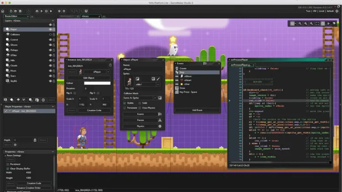Select the Step event
The height and width of the screenshot is (192, 342).
point(197,72)
